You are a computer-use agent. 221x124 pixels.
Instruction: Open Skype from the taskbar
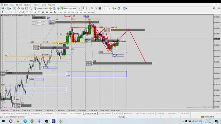coord(25,121)
